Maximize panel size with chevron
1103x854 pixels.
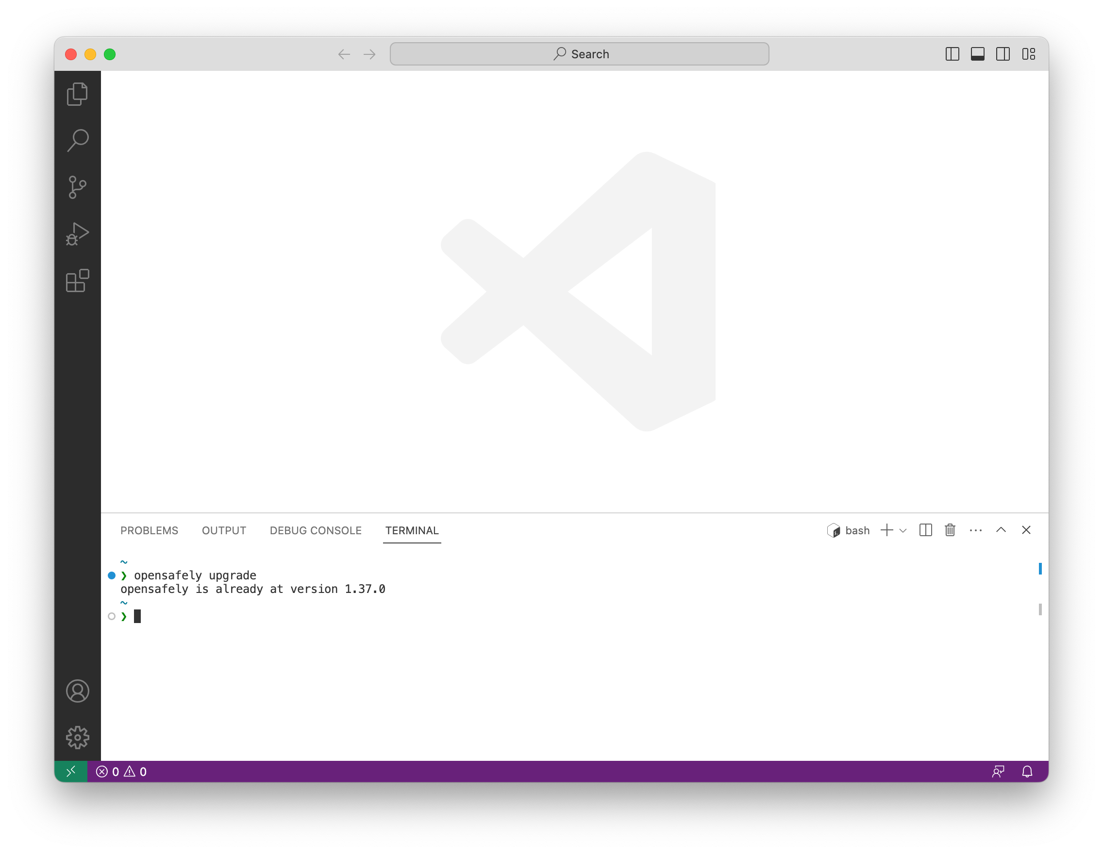click(1001, 530)
